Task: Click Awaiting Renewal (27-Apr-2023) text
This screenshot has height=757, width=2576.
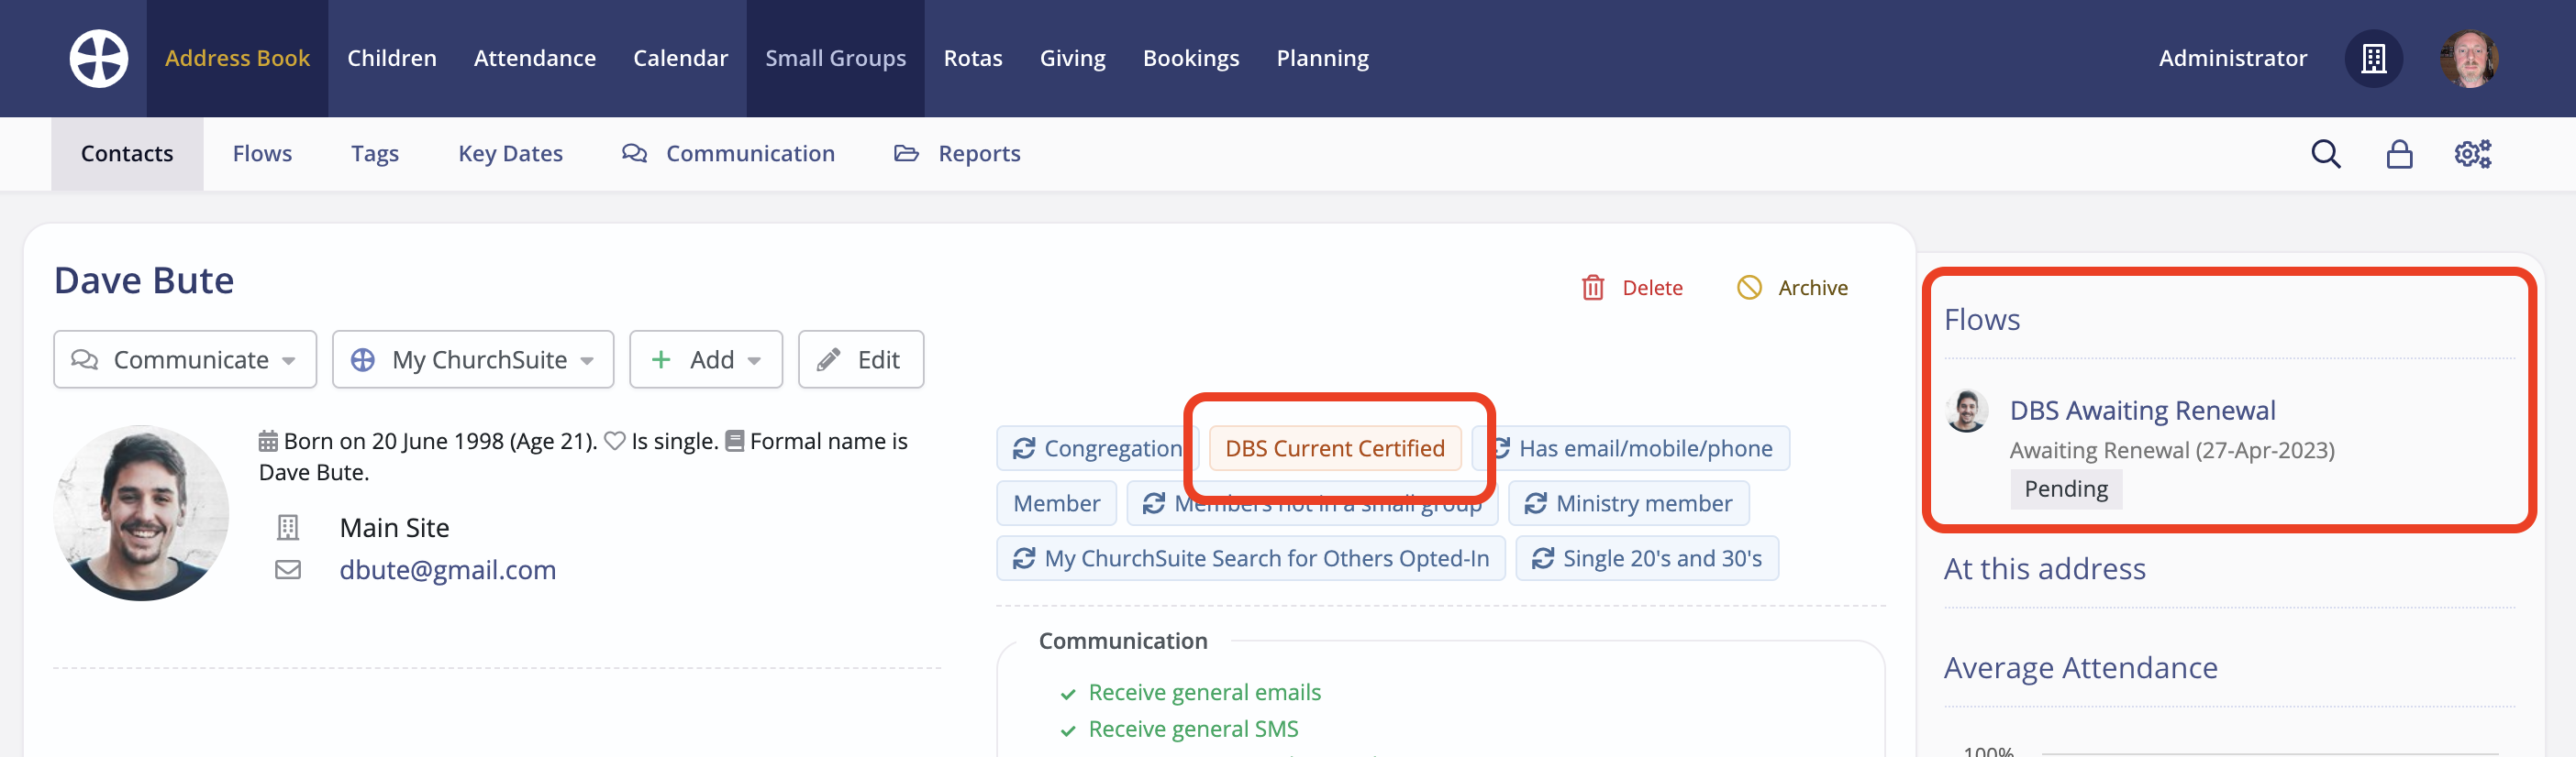Action: [x=2171, y=450]
